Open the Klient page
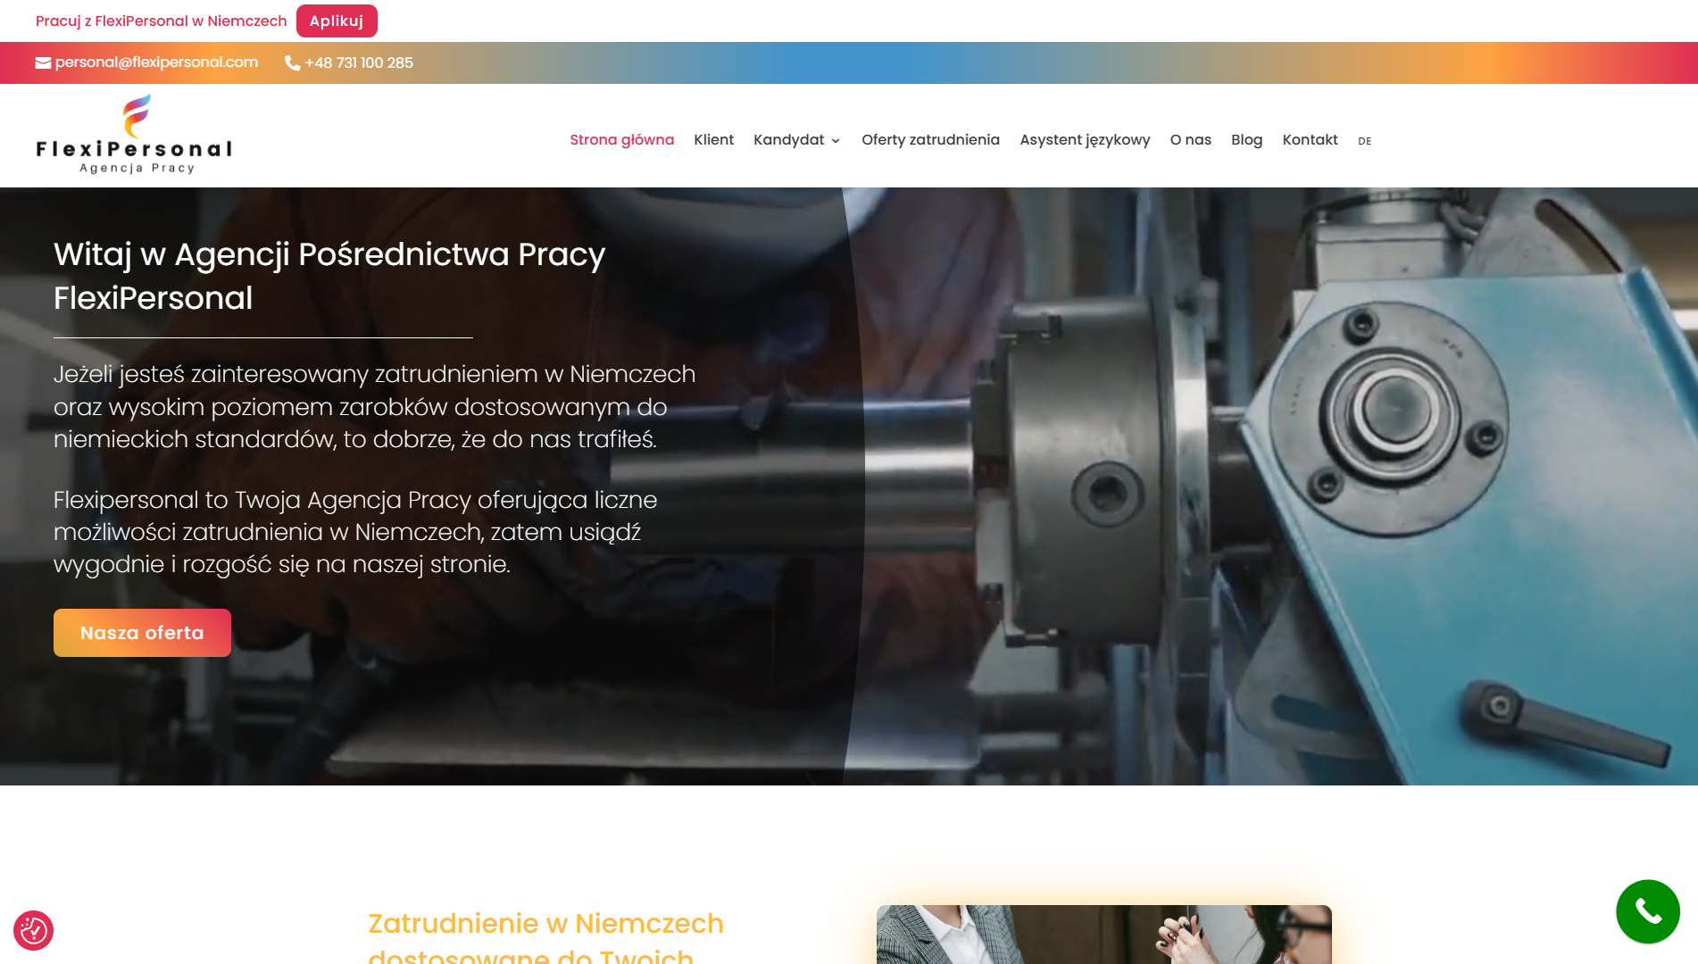 click(713, 140)
